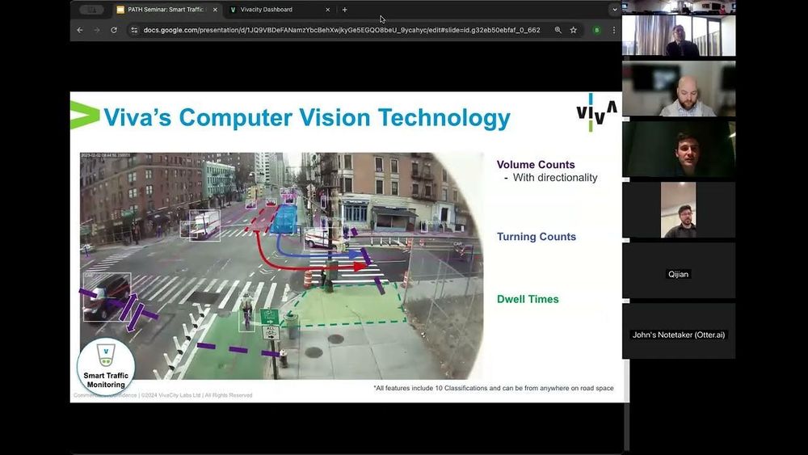The height and width of the screenshot is (455, 808).
Task: Switch to PATH Seminar: Smart Traffic tab
Action: point(167,9)
